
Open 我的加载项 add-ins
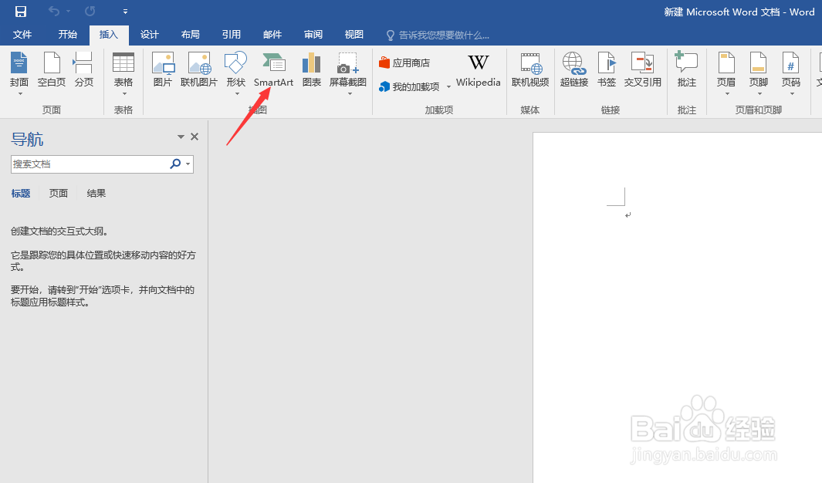pos(409,86)
